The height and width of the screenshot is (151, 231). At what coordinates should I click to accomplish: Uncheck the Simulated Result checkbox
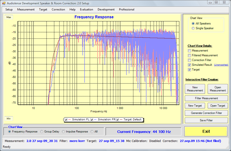[x=189, y=65]
